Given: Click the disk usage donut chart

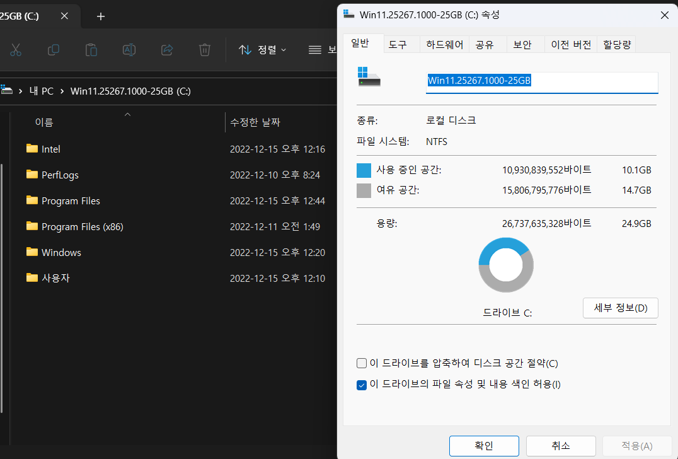Looking at the screenshot, I should click(506, 265).
